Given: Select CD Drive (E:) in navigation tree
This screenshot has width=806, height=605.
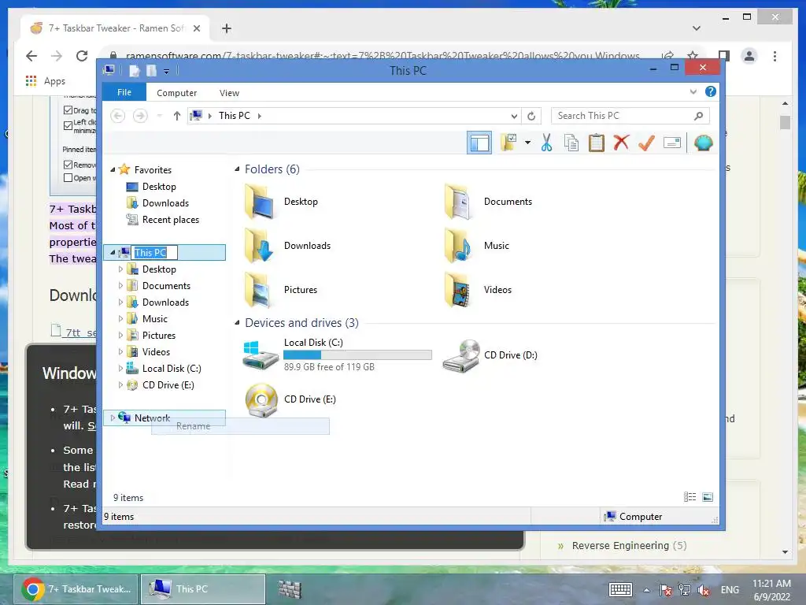Looking at the screenshot, I should coord(168,384).
